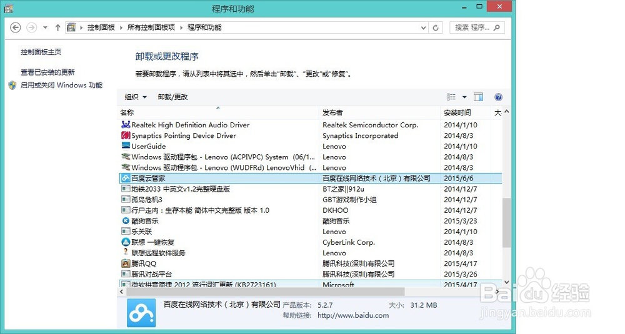Viewport: 625px width, 334px height.
Task: Open help with the question mark icon
Action: tap(498, 97)
